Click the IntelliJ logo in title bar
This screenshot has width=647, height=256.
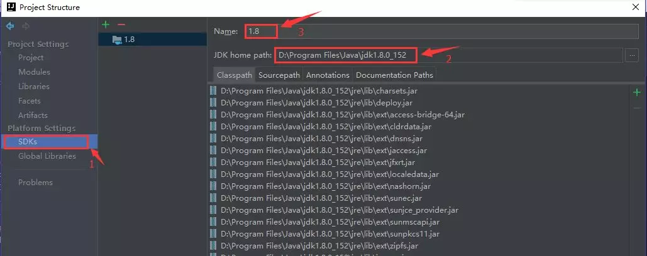tap(11, 7)
